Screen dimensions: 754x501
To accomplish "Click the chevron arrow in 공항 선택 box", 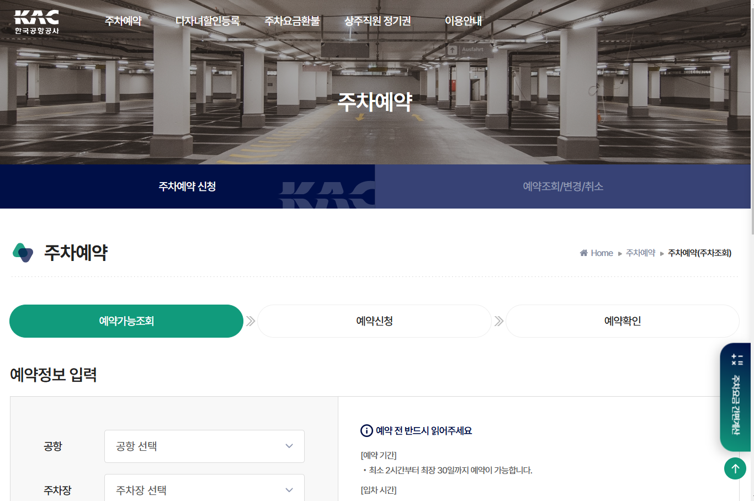I will (289, 446).
